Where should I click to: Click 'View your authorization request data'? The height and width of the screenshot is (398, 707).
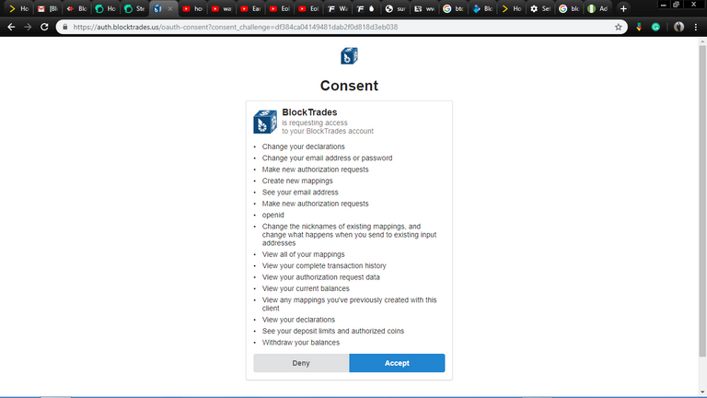pyautogui.click(x=321, y=277)
